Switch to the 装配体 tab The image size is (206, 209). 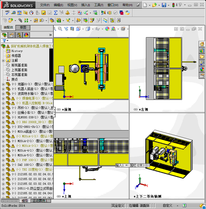coord(8,27)
